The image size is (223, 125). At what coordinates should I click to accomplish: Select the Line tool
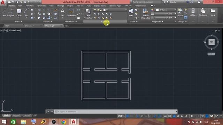[4, 12]
